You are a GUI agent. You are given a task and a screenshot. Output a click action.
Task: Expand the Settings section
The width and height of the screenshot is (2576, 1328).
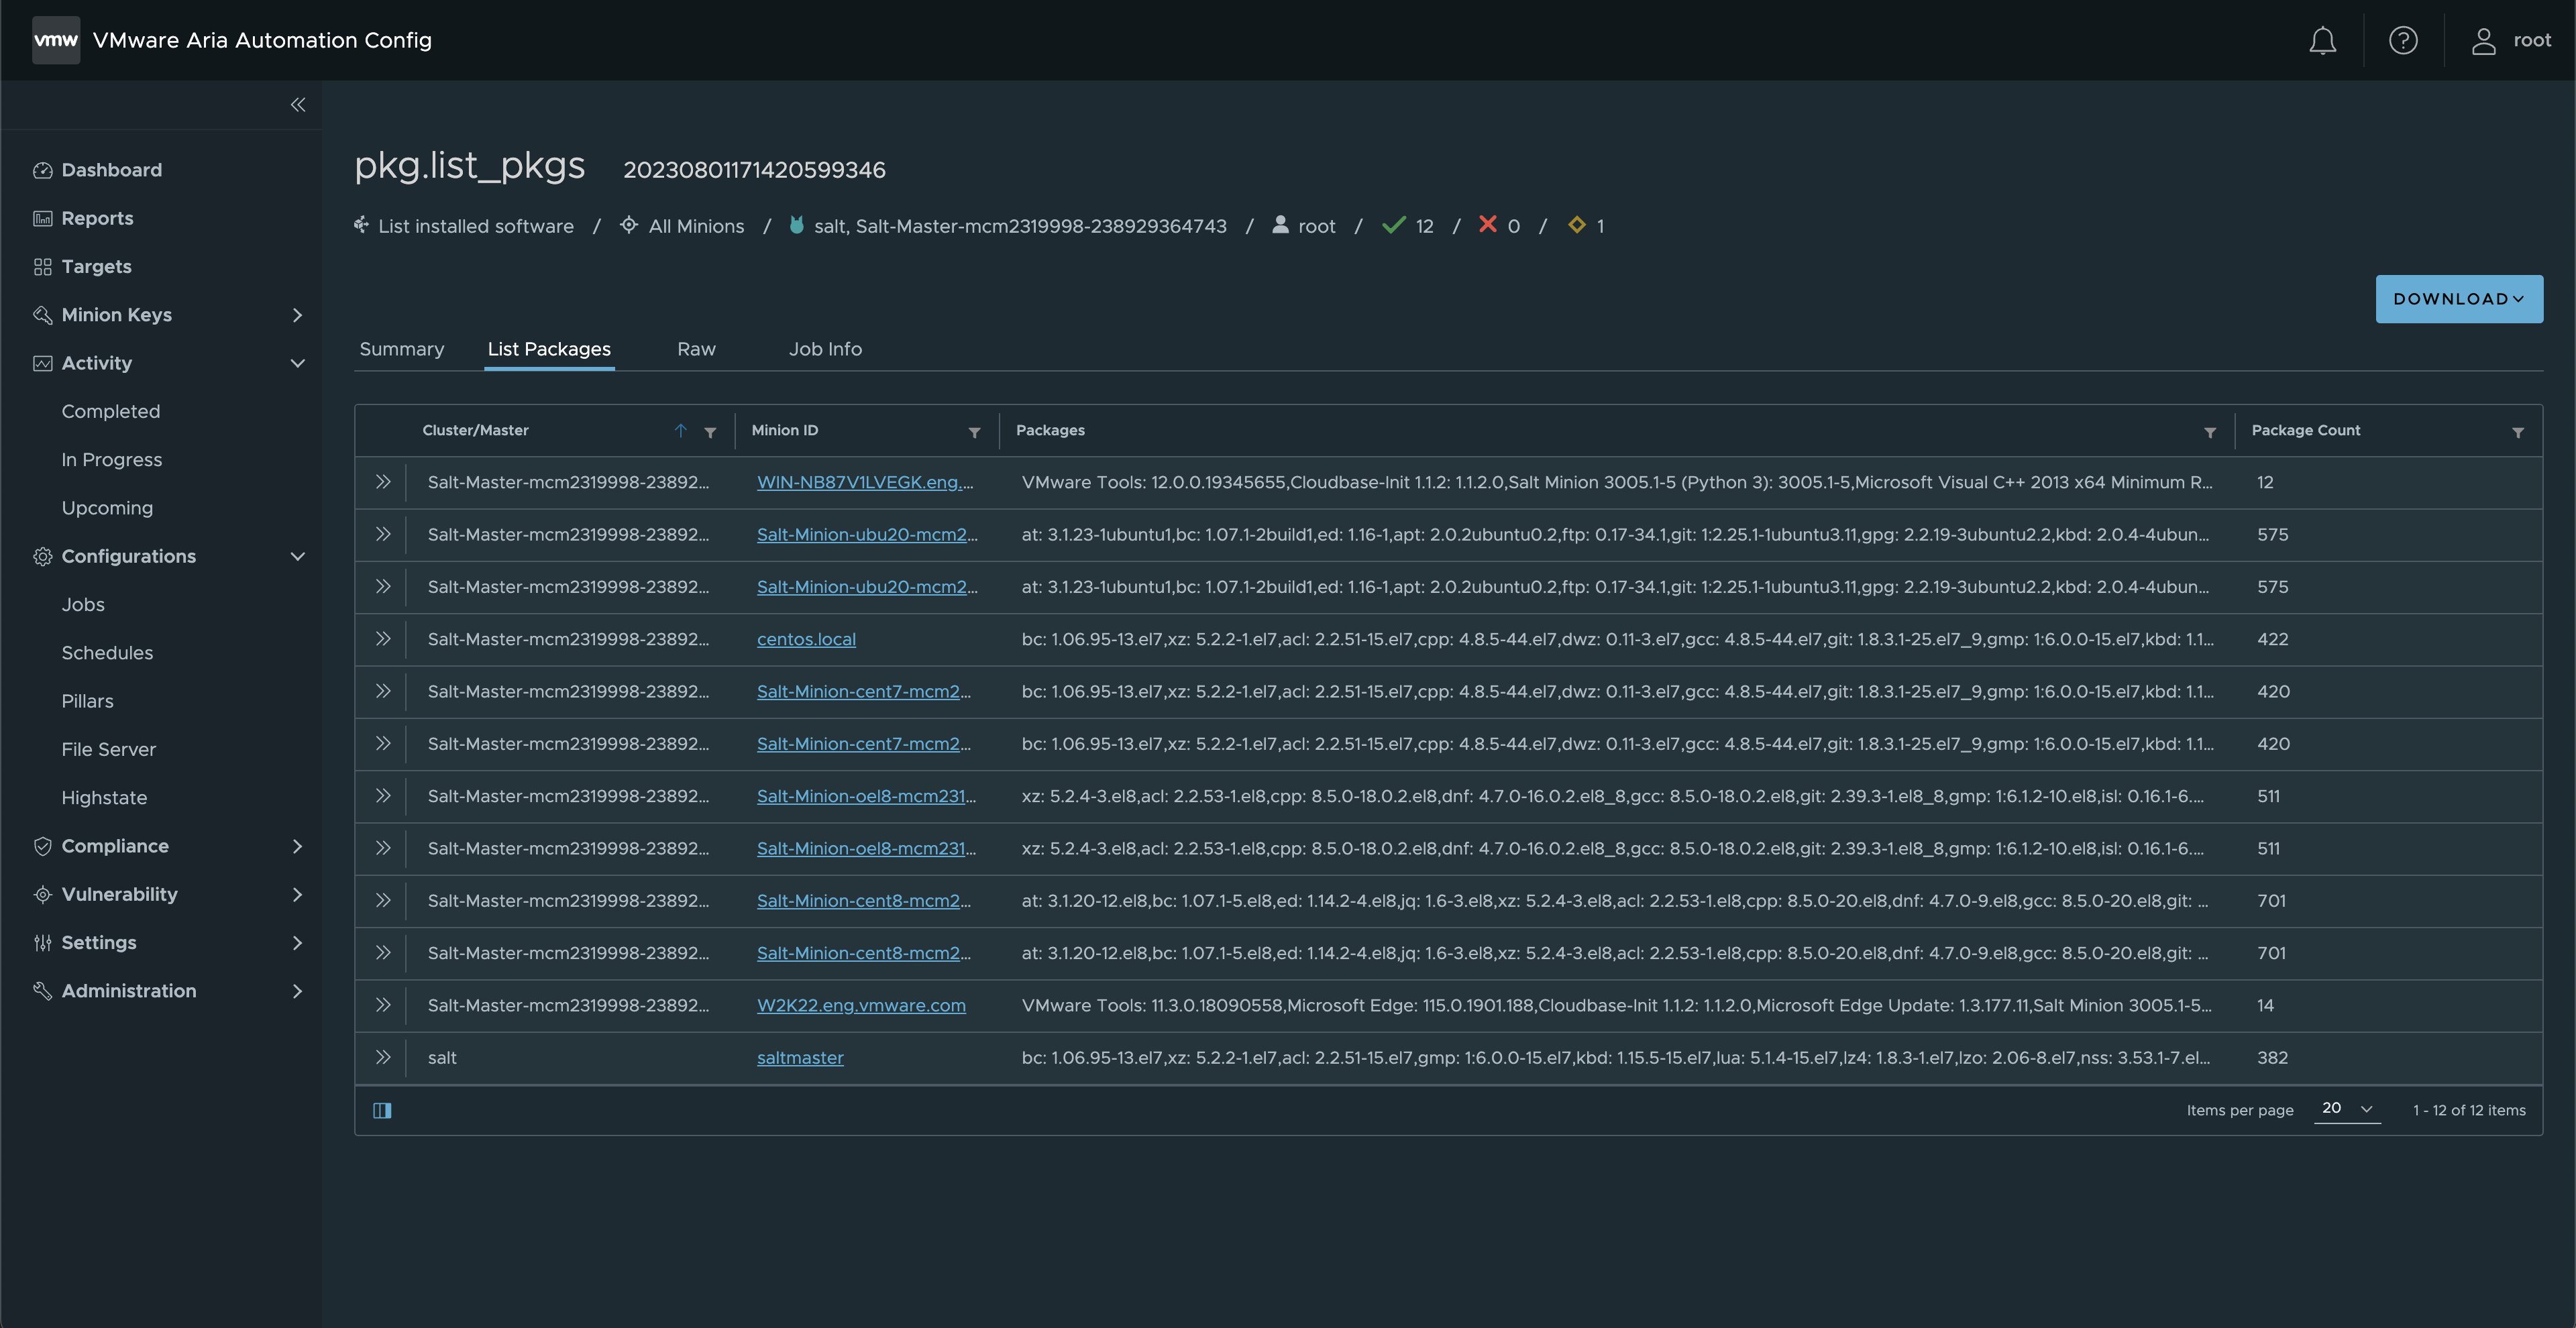[x=297, y=943]
